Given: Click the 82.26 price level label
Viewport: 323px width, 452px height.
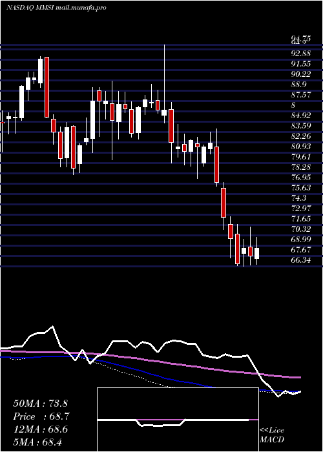Looking at the screenshot, I should point(301,136).
